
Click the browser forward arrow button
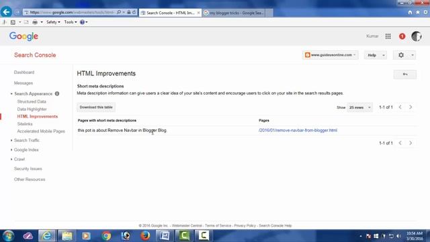(17, 12)
